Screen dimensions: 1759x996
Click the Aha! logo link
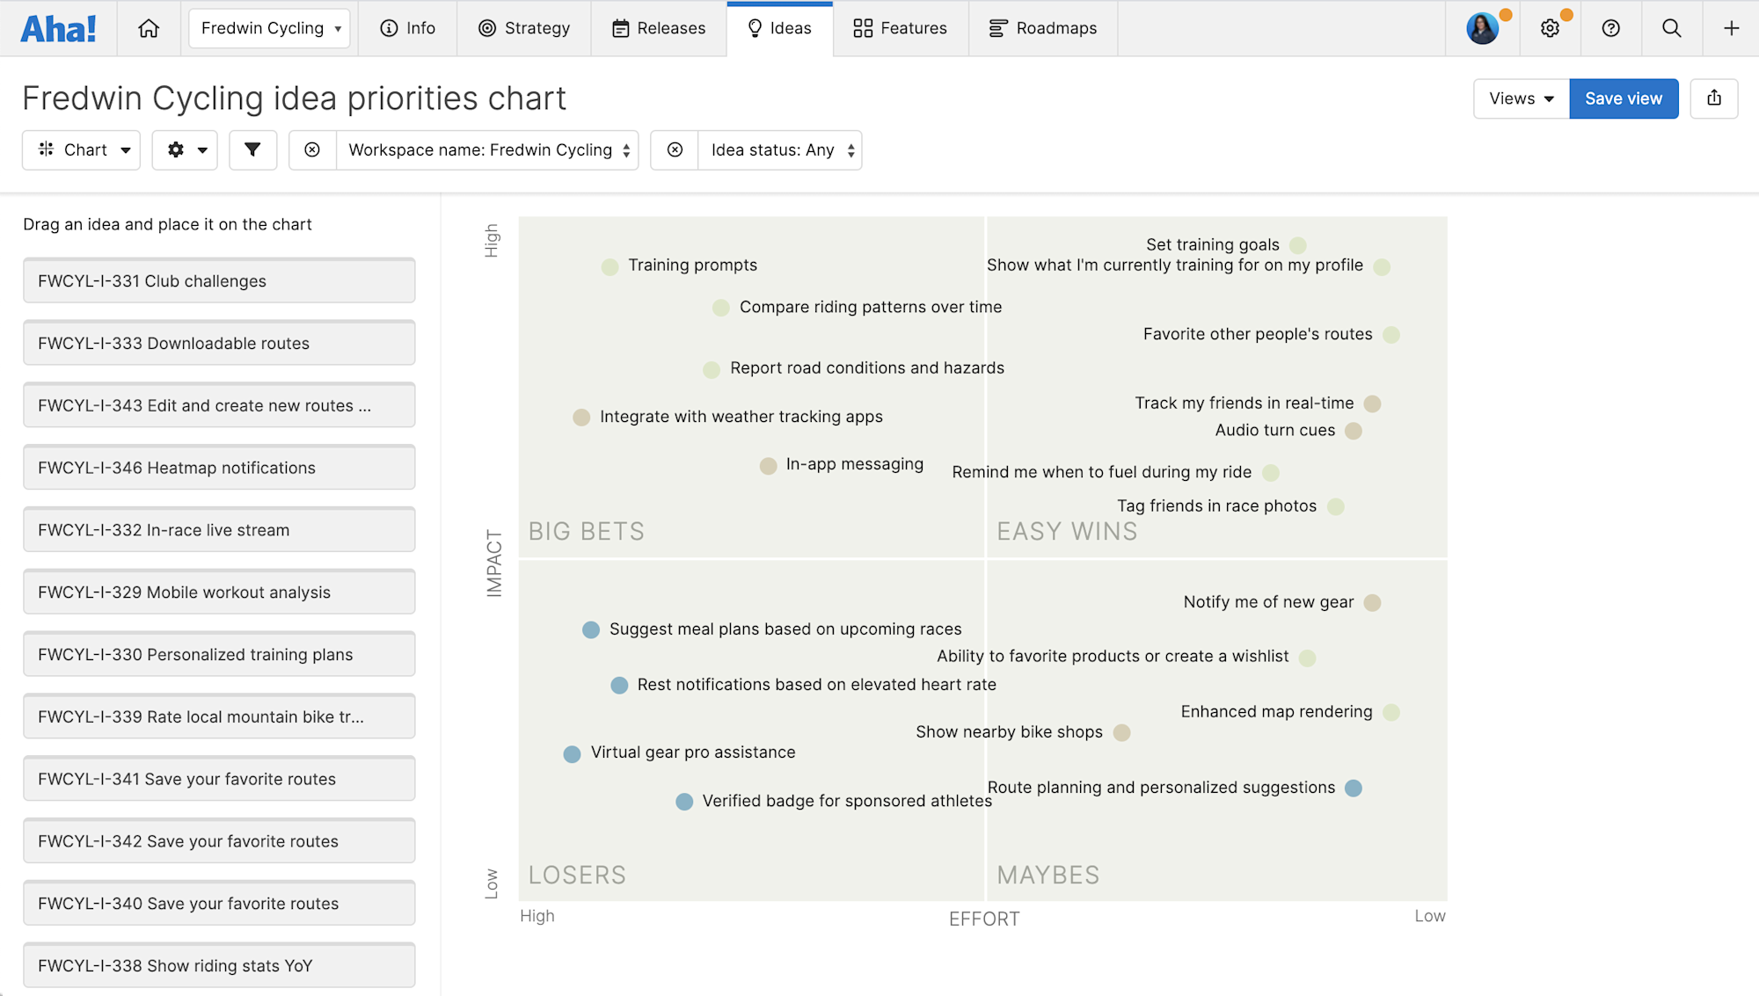58,28
